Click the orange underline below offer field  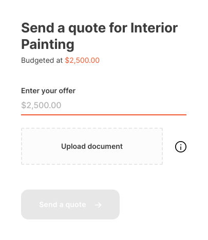tap(104, 115)
